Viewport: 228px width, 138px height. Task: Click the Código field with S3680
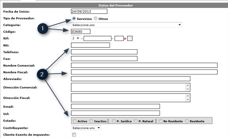[x=81, y=31]
